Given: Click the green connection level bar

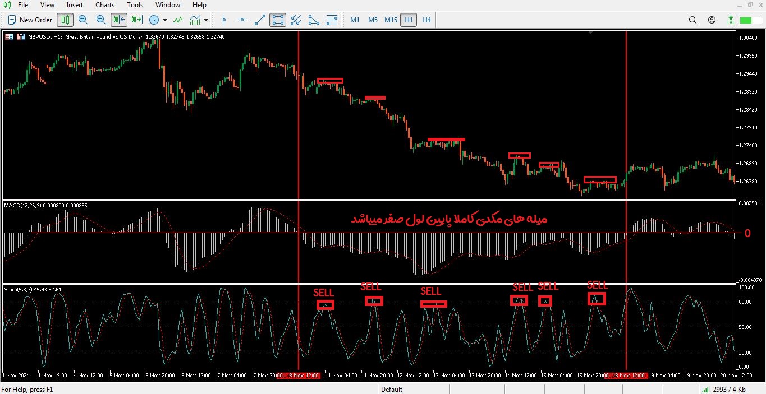Looking at the screenshot, I should 746,20.
